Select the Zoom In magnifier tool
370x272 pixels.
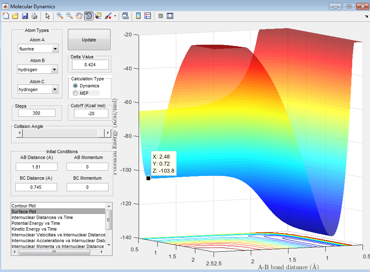coord(60,16)
